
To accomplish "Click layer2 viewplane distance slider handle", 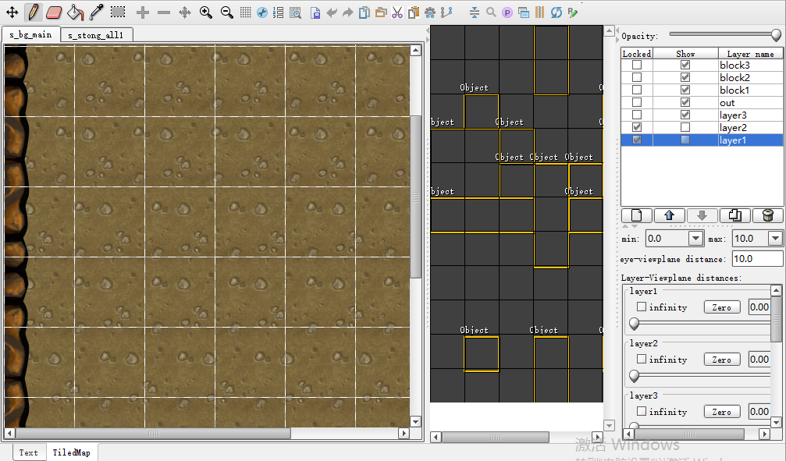I will [634, 376].
